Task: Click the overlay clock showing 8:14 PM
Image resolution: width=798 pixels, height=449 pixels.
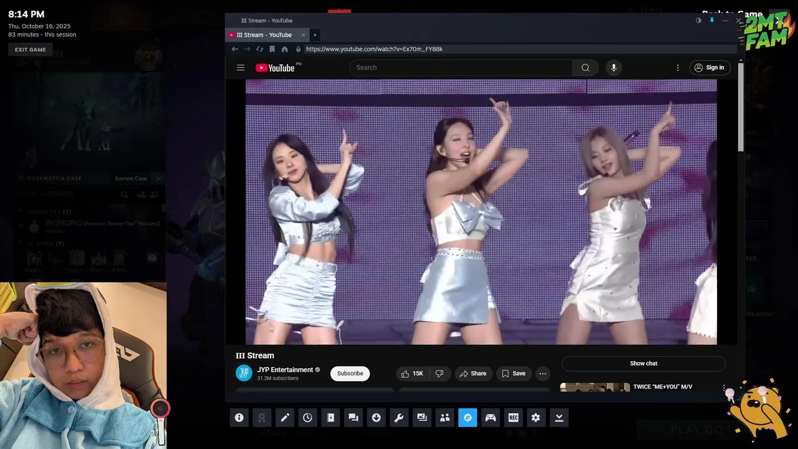Action: 26,14
